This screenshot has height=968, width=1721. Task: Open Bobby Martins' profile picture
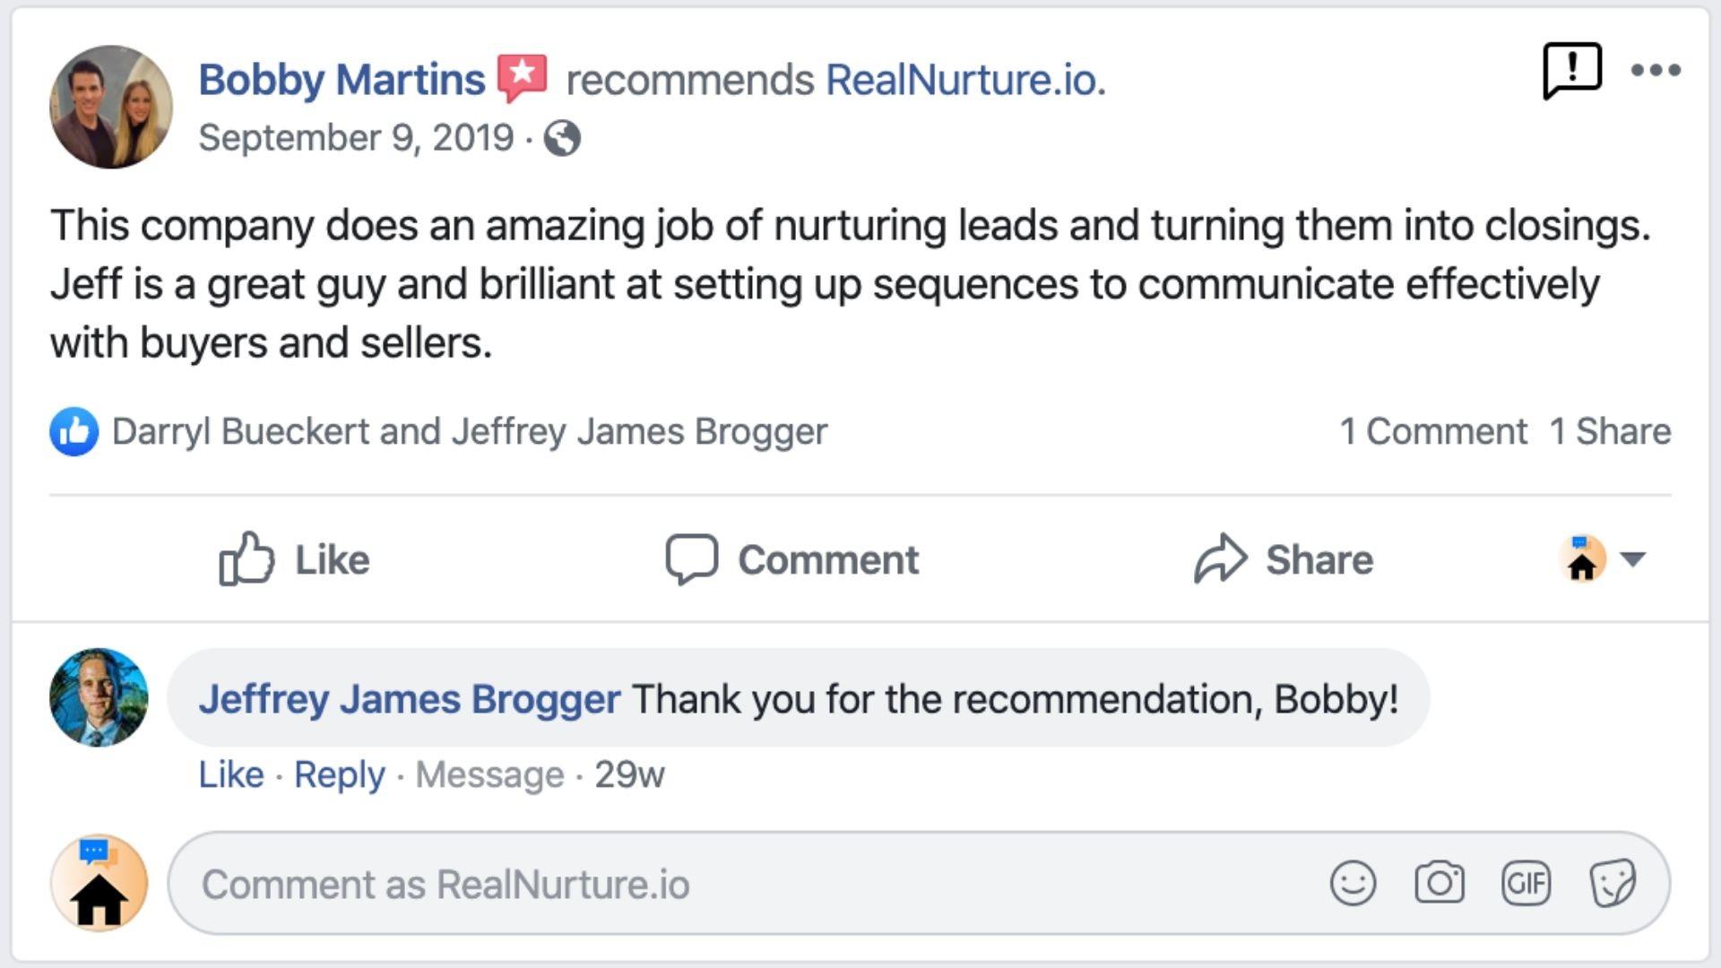click(111, 107)
